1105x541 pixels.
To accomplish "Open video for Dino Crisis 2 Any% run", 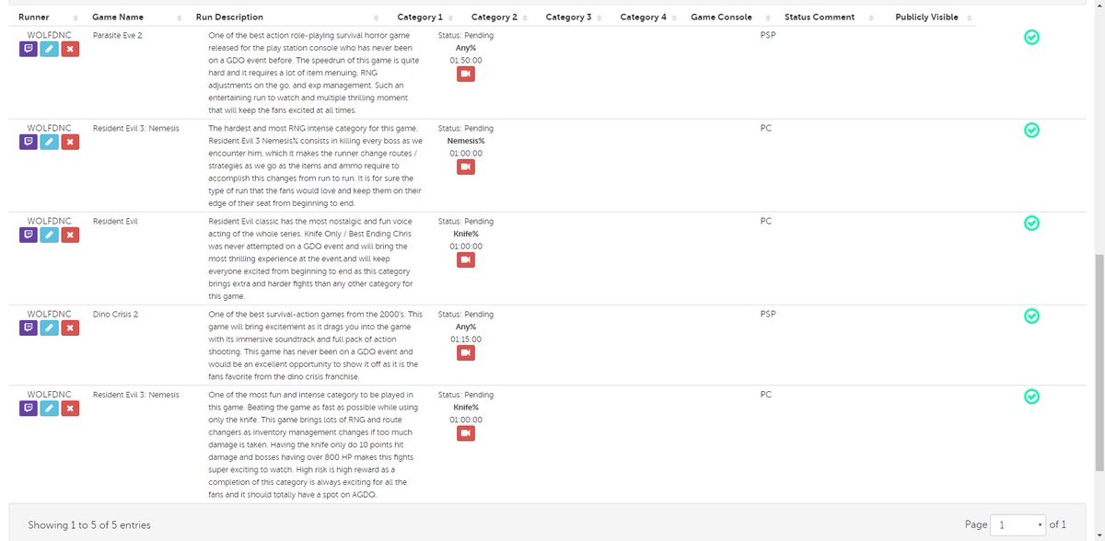I will point(466,352).
